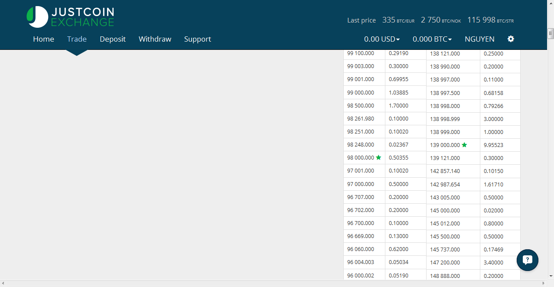Select ask price 138 997.000
The width and height of the screenshot is (554, 287).
[445, 79]
